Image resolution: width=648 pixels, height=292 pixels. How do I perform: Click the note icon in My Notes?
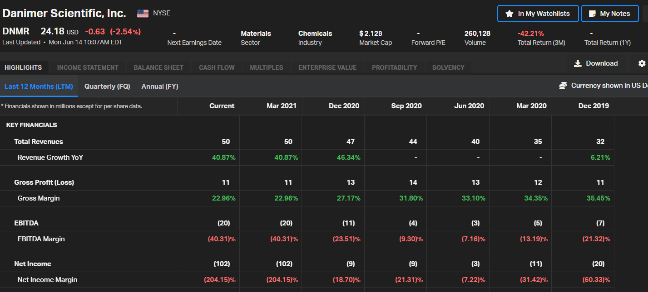click(592, 14)
